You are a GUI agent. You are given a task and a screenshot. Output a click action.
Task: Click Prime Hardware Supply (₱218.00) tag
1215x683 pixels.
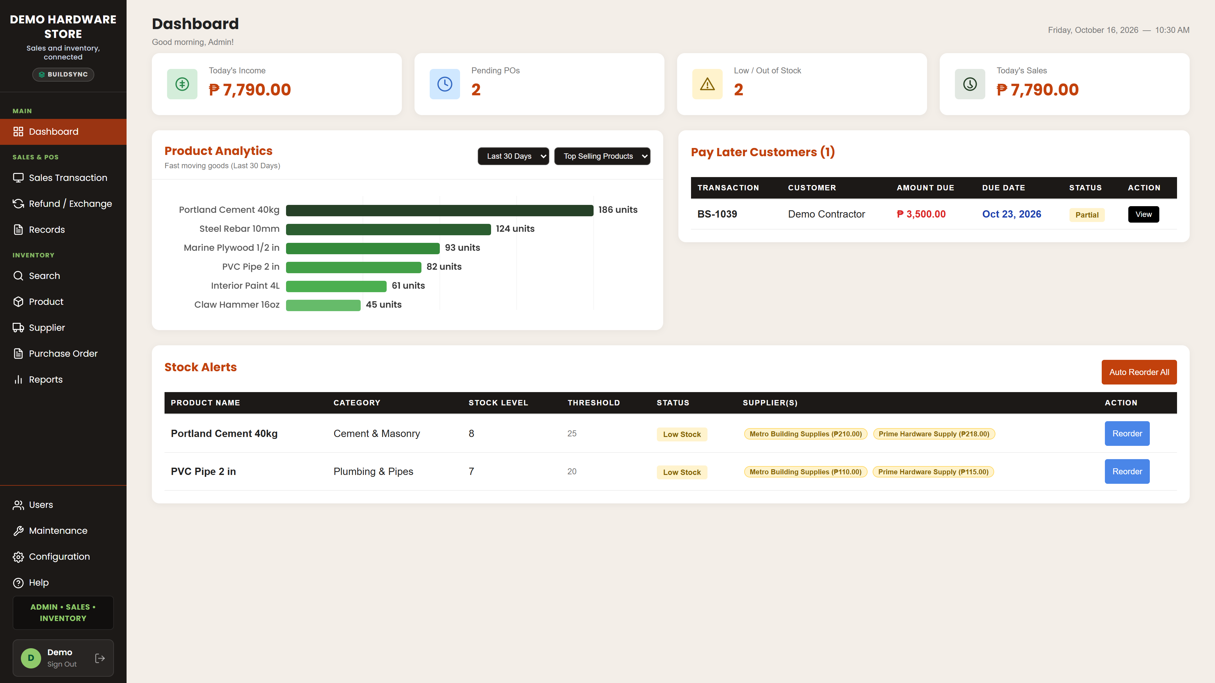(934, 434)
